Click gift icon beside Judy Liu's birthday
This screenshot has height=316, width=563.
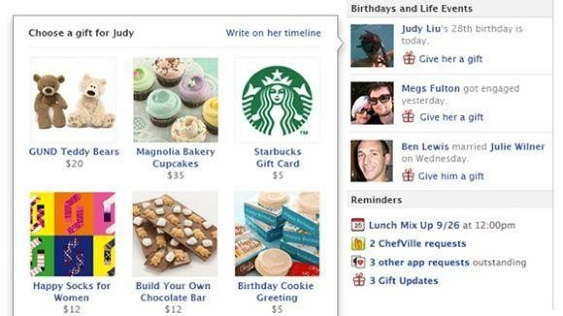click(409, 59)
